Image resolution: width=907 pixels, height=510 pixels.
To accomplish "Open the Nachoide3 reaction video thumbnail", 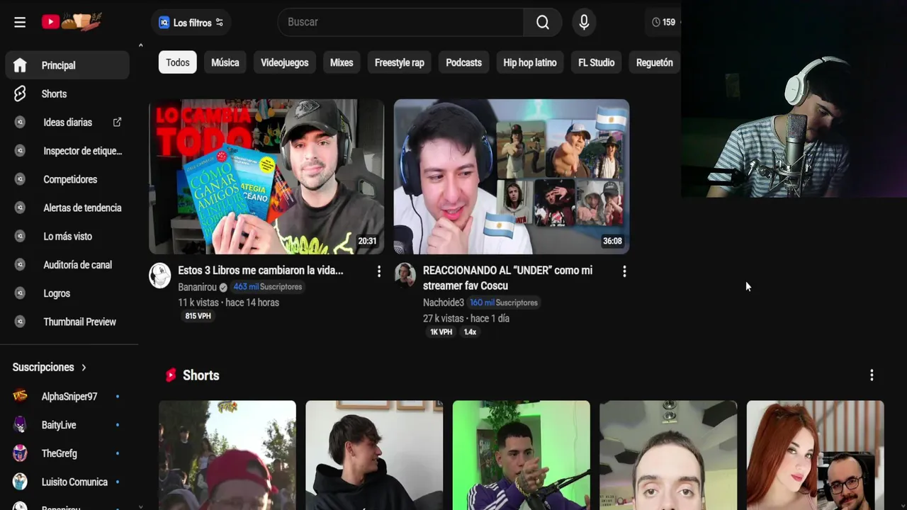I will pyautogui.click(x=512, y=176).
